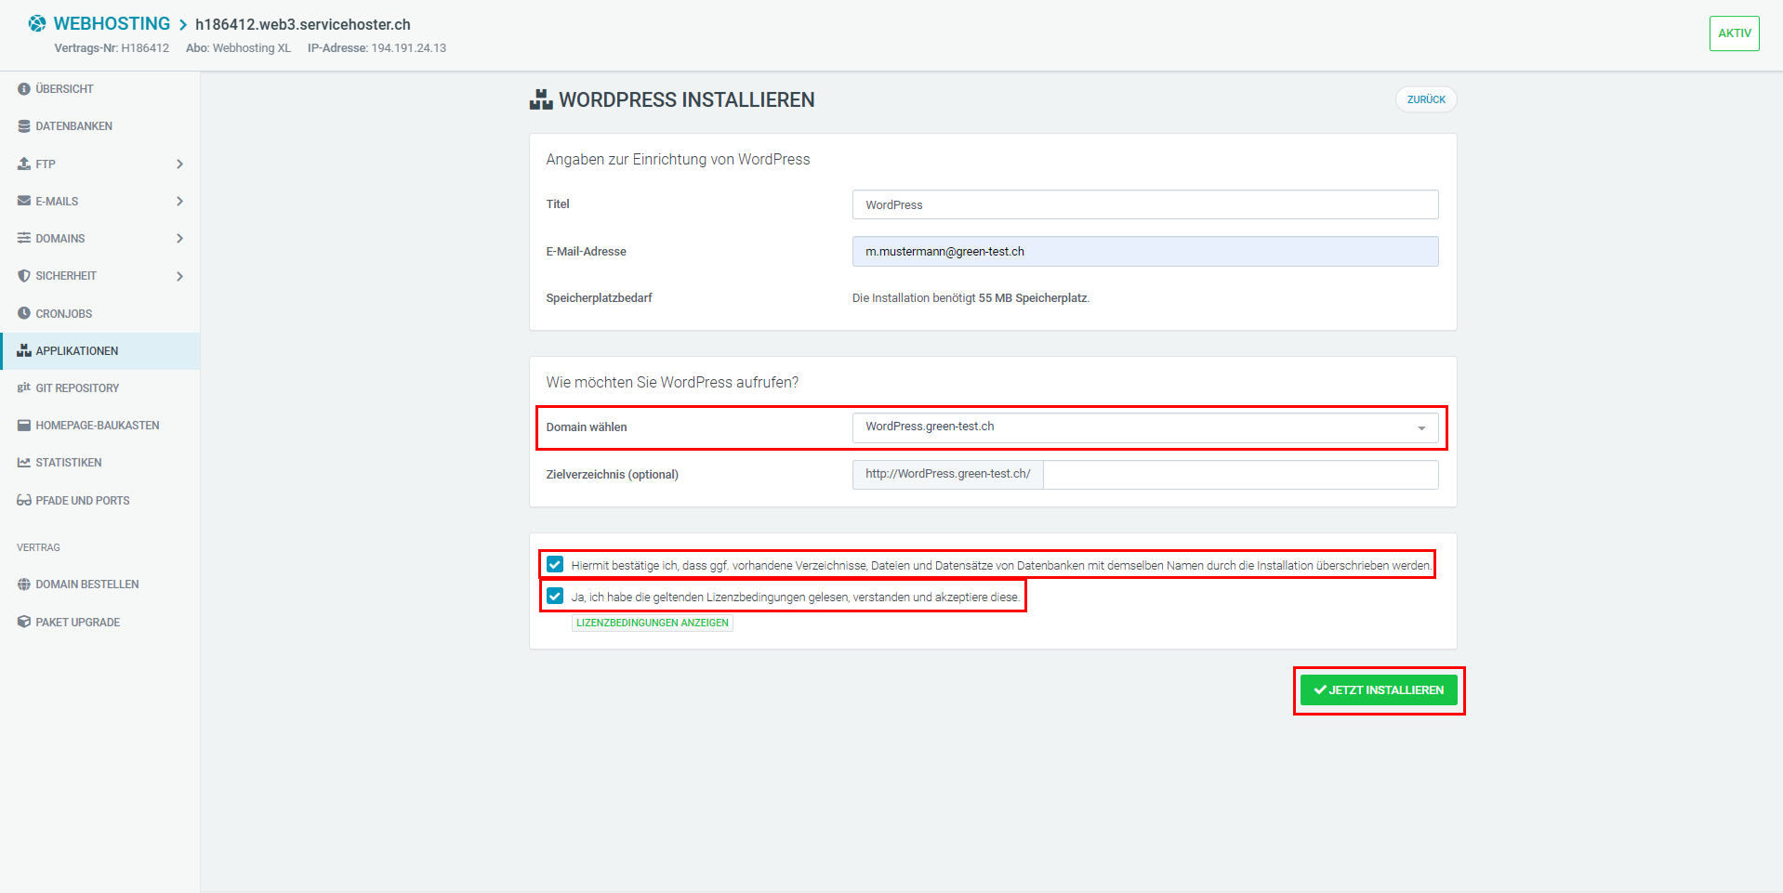Expand the Sicherheit submenu chevron
The width and height of the screenshot is (1783, 893).
pos(179,276)
